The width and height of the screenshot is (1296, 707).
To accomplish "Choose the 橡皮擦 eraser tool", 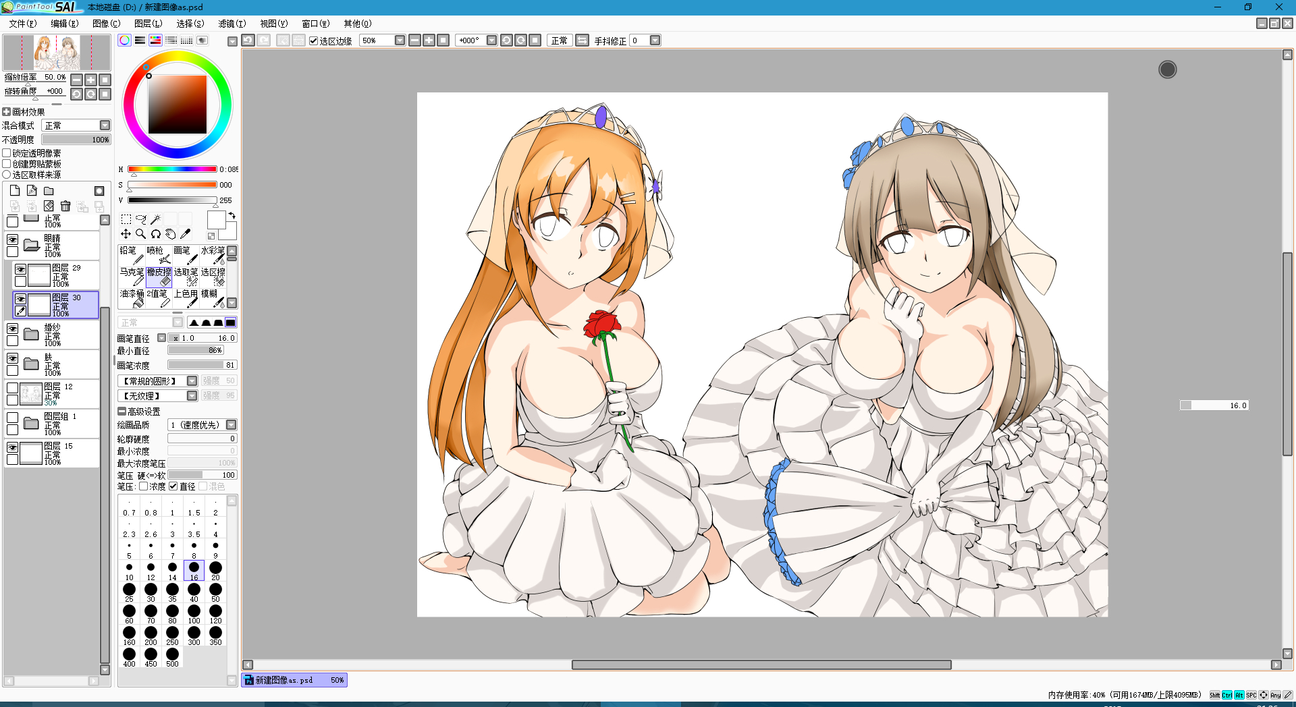I will pyautogui.click(x=159, y=277).
